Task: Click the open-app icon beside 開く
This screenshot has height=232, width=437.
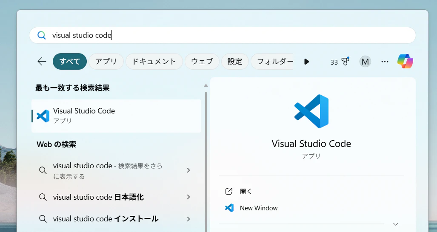Action: [229, 191]
